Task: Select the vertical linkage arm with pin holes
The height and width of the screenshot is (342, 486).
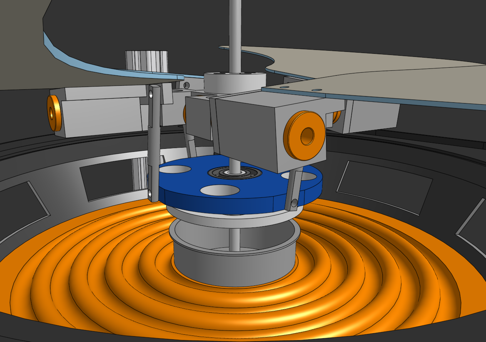Action: tap(154, 135)
